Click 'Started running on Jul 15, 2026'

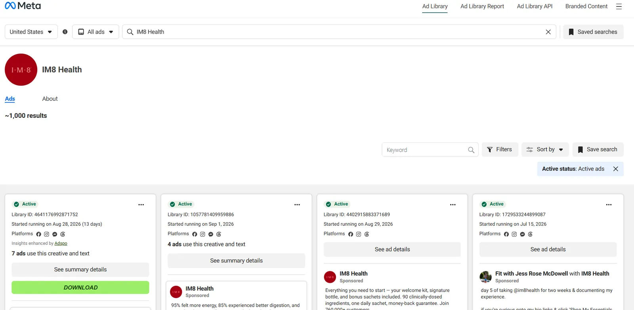coord(513,224)
